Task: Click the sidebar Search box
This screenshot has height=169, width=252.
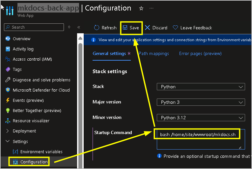Action: tap(35, 27)
